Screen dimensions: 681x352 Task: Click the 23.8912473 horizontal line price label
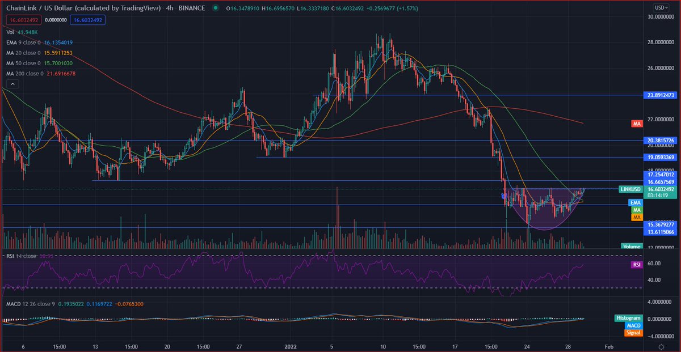(x=660, y=95)
